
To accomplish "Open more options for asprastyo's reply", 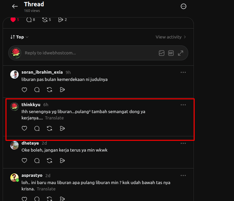I will click(183, 175).
